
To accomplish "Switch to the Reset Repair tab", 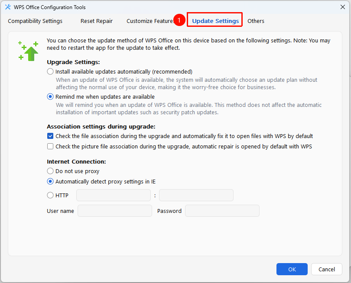I will tap(97, 21).
